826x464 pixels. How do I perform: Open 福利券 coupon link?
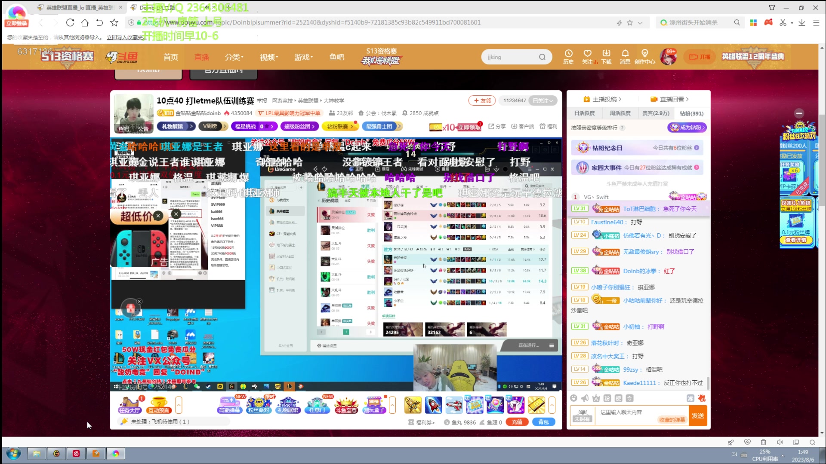(422, 422)
